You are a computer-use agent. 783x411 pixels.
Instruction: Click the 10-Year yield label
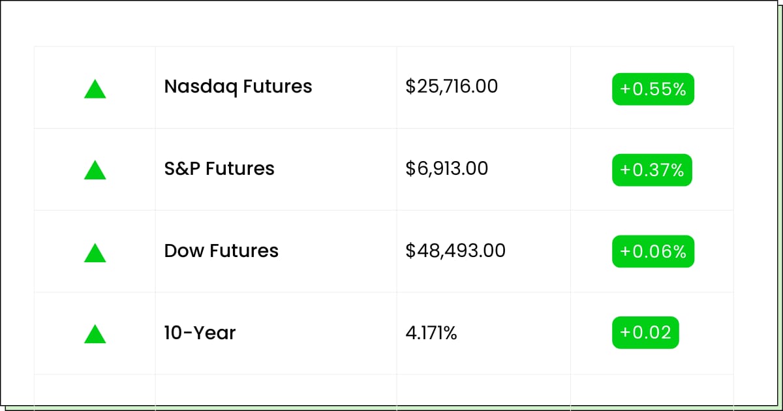pyautogui.click(x=200, y=333)
